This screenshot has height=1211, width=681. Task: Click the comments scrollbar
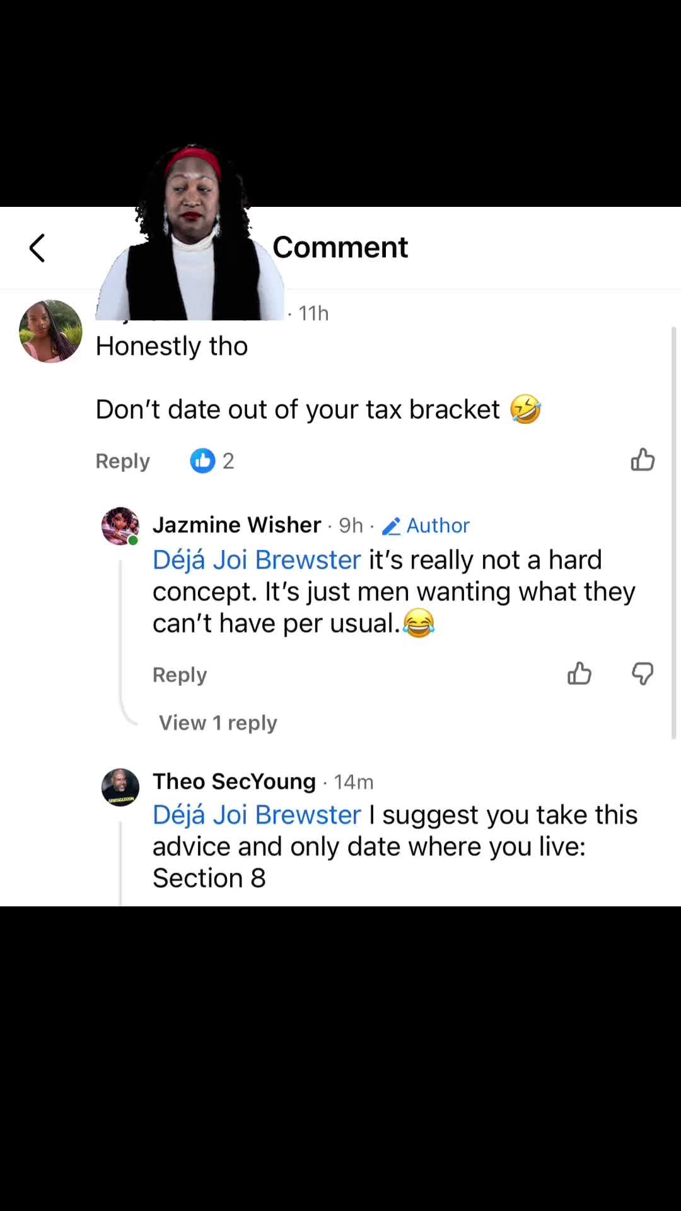(x=673, y=533)
